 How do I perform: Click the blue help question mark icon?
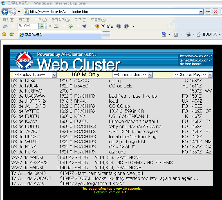(126, 26)
